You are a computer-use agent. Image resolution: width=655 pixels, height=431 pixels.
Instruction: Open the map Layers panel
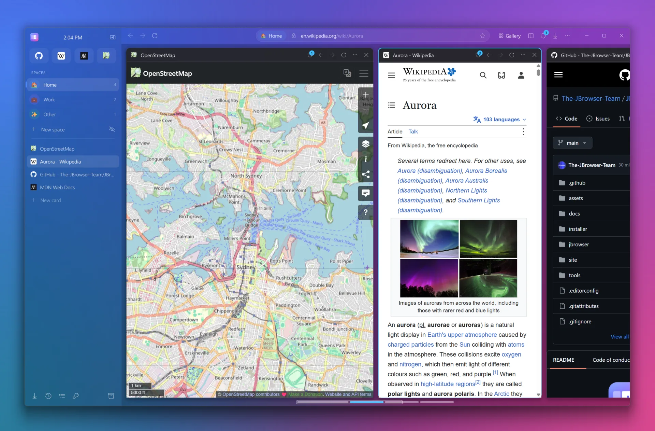[x=366, y=144]
